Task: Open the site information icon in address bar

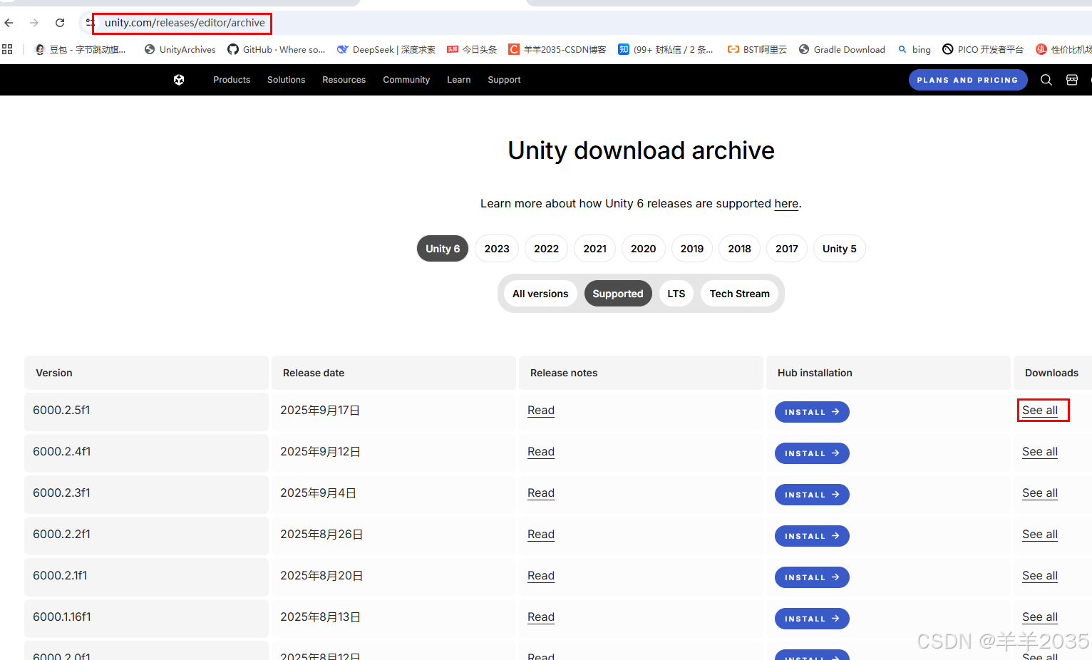Action: pyautogui.click(x=90, y=23)
